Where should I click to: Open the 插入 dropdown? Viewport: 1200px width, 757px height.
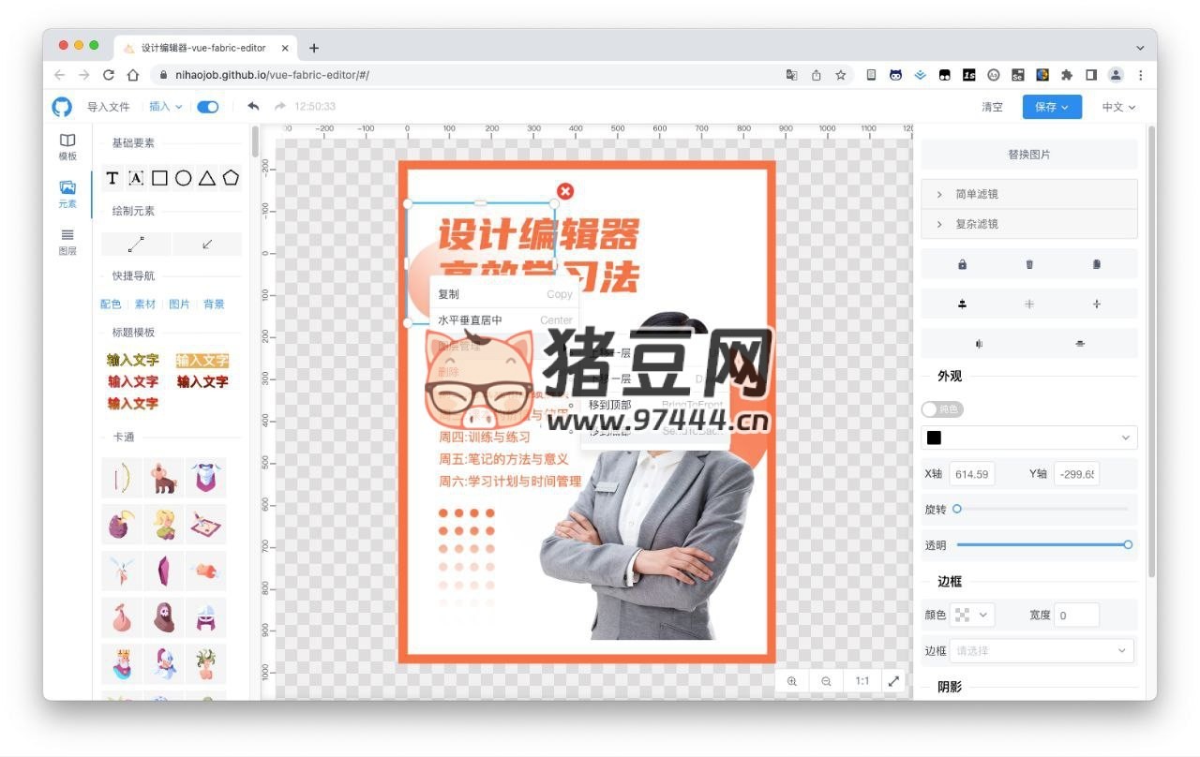click(161, 106)
